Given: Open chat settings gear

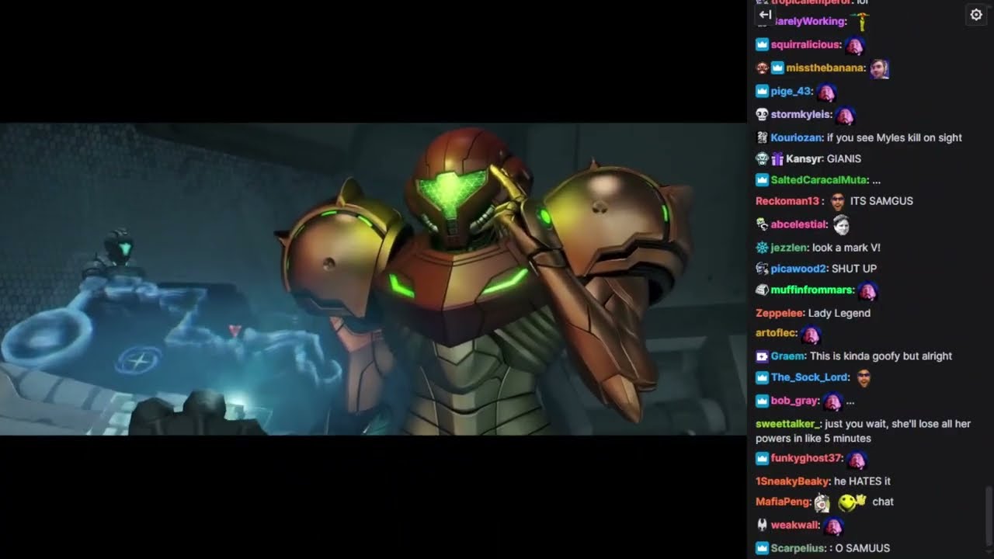Looking at the screenshot, I should coord(976,14).
